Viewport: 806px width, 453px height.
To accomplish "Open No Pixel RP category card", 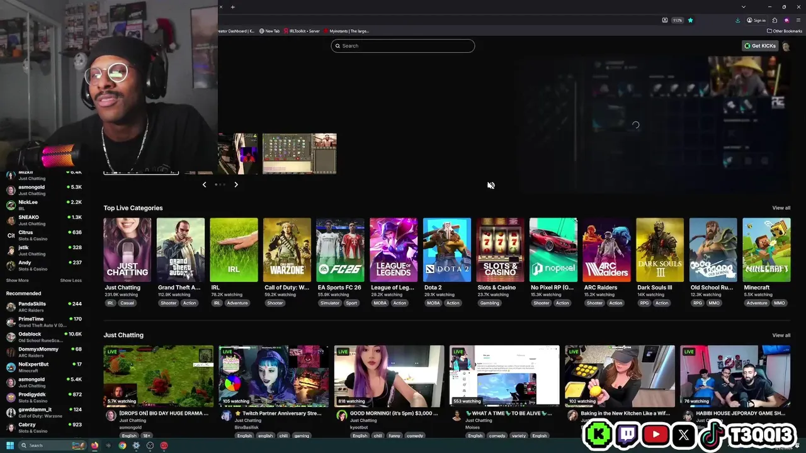I will coord(553,250).
